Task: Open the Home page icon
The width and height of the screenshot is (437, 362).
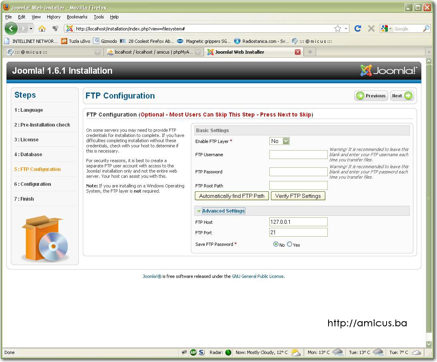Action: [x=42, y=28]
